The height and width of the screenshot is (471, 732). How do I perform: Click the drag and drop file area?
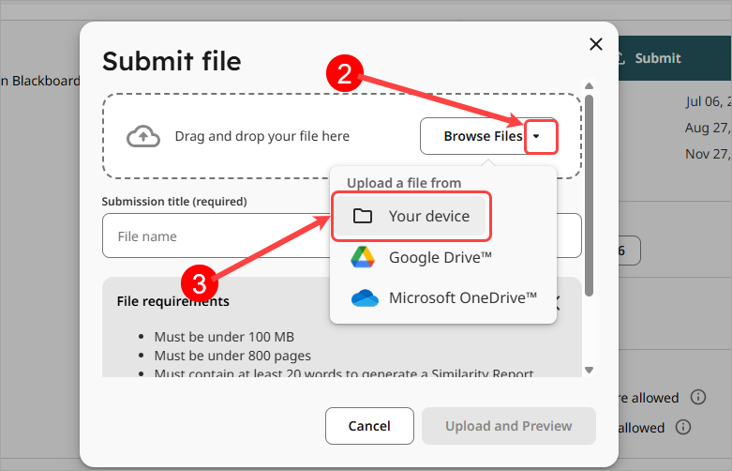(x=261, y=136)
